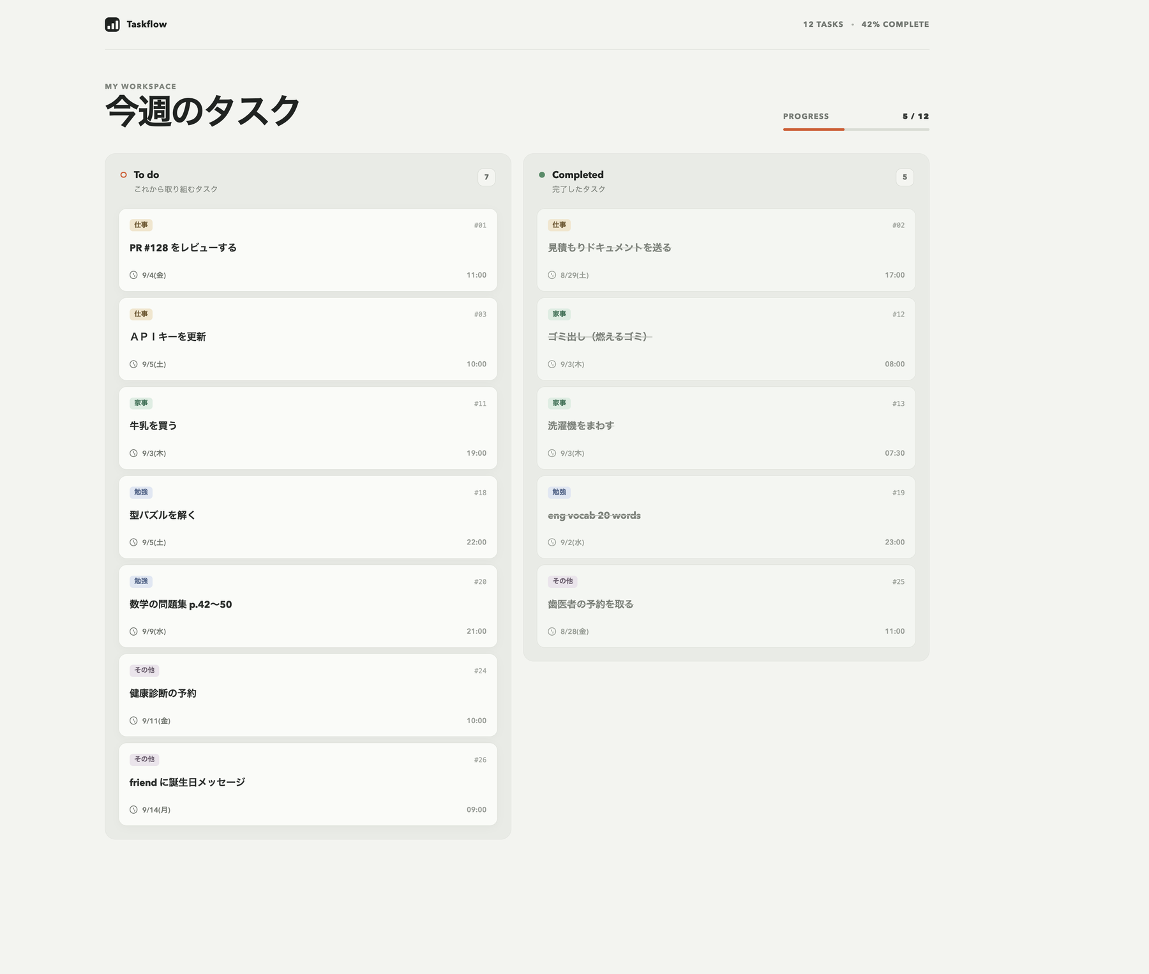Image resolution: width=1149 pixels, height=974 pixels.
Task: Click the その他 tag on 健康診断の予約 card
Action: [144, 670]
